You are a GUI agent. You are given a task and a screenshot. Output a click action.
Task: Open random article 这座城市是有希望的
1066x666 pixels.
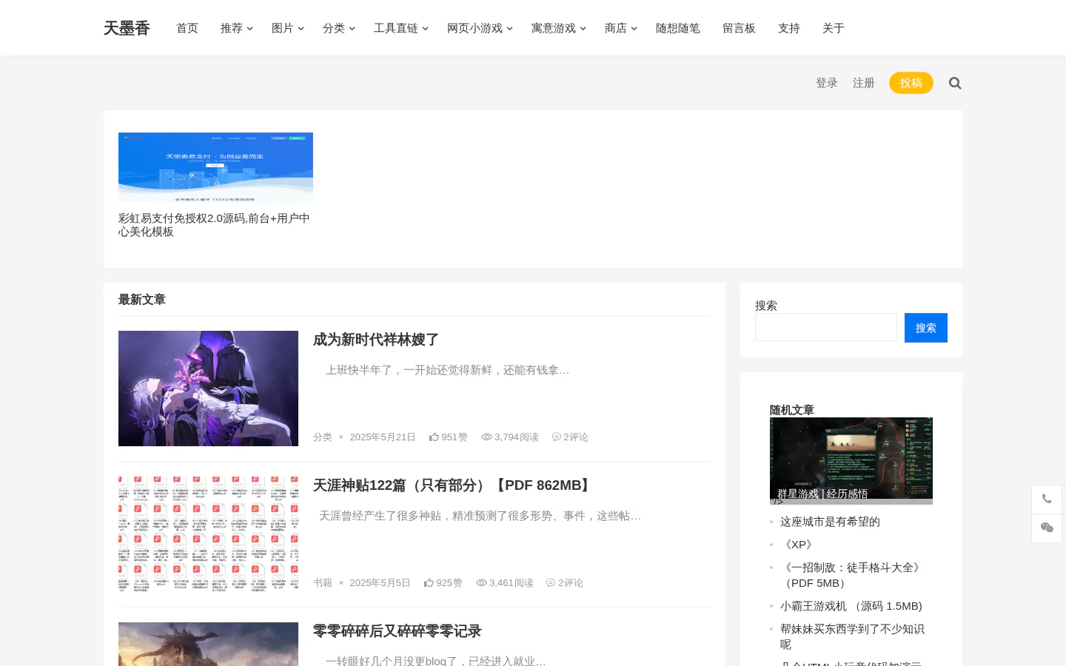pyautogui.click(x=830, y=522)
